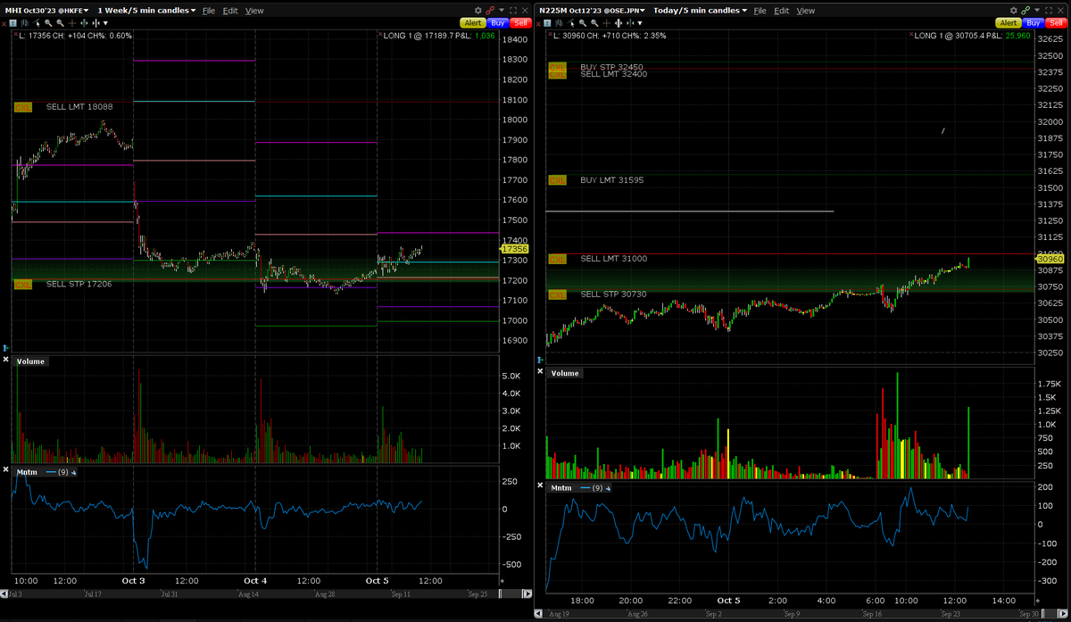Expand the arrow beside N225M chain link
The height and width of the screenshot is (622, 1071).
pos(1037,10)
